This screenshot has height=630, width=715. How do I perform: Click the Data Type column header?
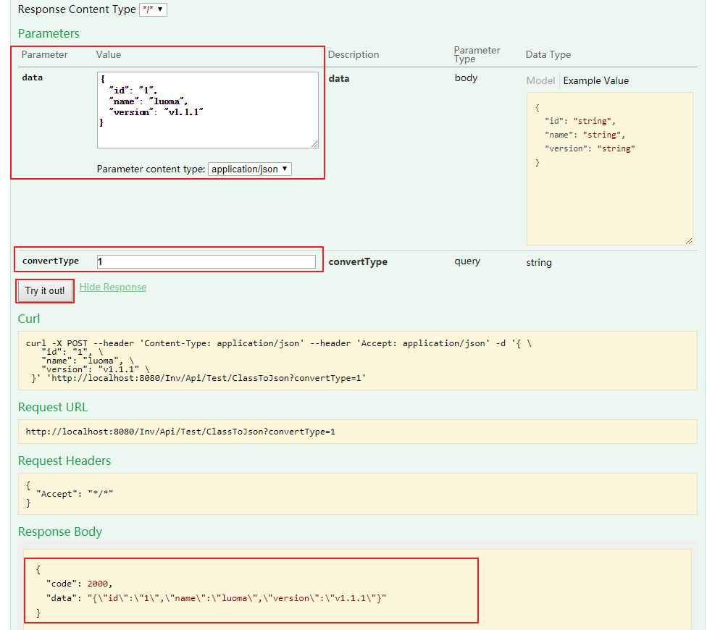coord(548,55)
